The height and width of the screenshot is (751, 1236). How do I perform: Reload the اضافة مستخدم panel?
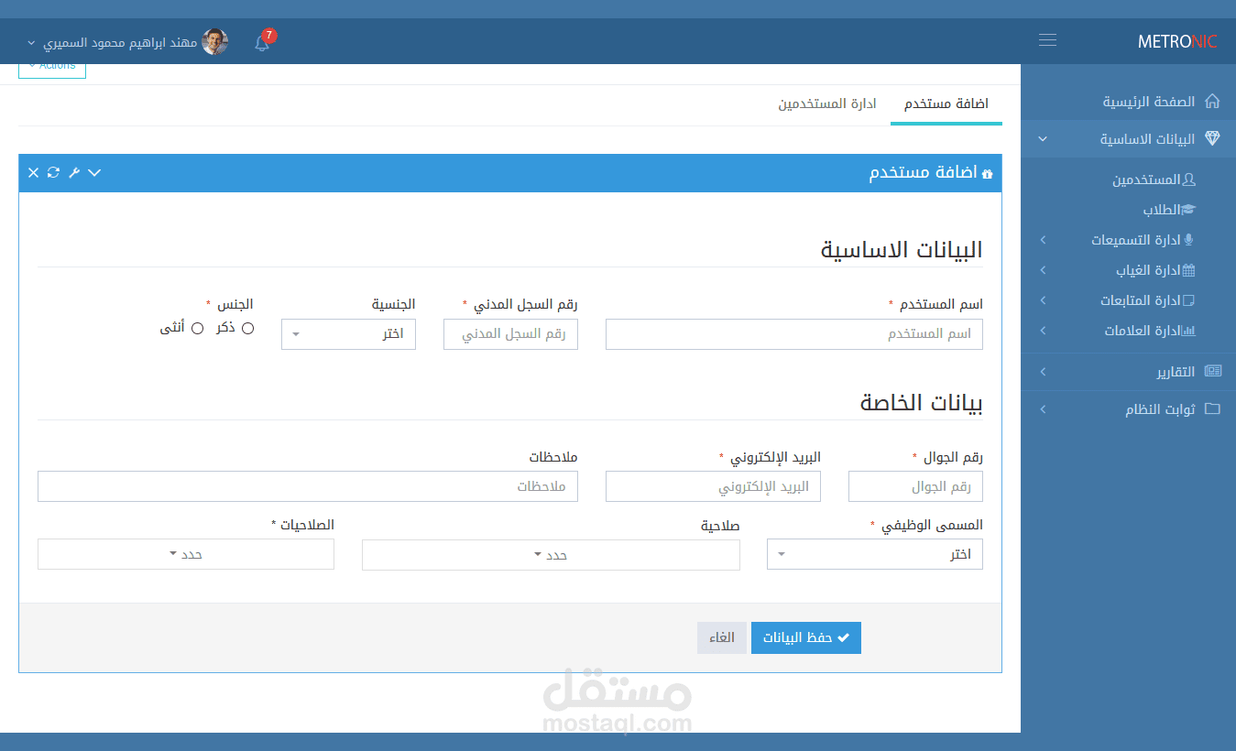[53, 172]
